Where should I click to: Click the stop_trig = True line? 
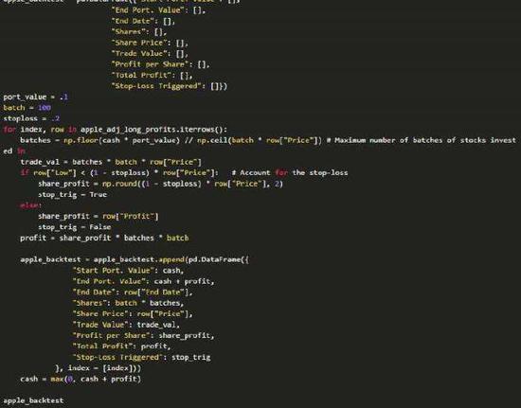pos(72,195)
